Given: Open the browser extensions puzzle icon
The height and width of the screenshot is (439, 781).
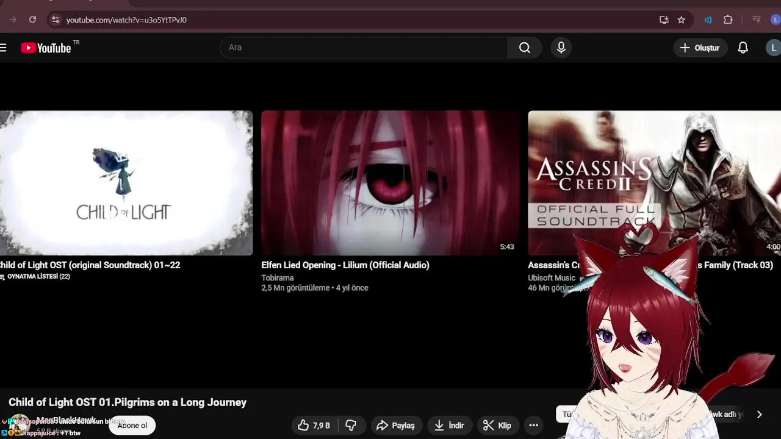Looking at the screenshot, I should [x=728, y=20].
